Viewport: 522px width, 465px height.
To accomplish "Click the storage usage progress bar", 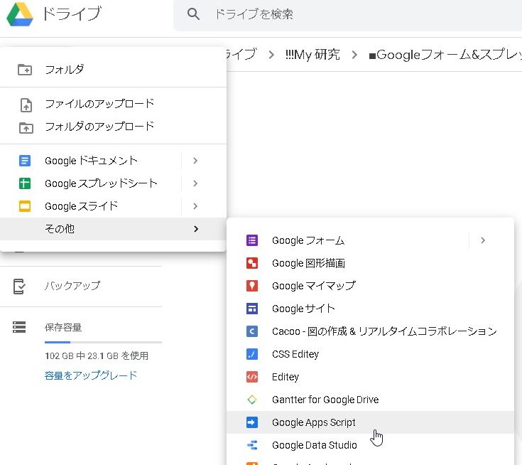I will pyautogui.click(x=103, y=342).
